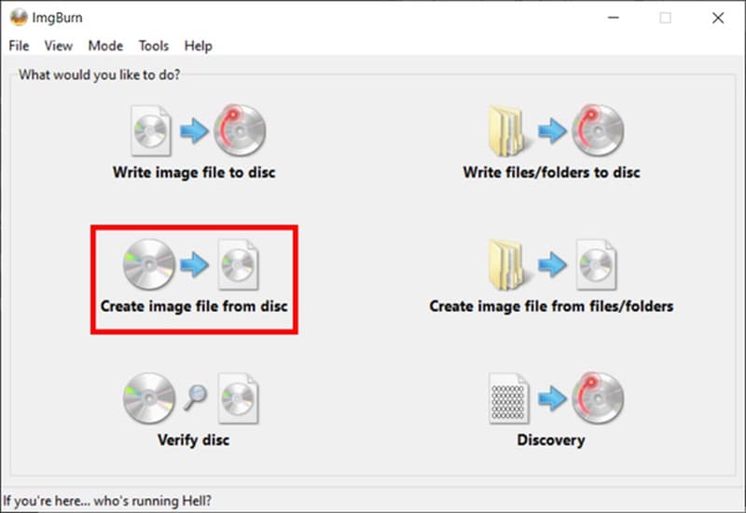Click the 'Write files/folders to disc' text
The image size is (746, 513).
551,172
